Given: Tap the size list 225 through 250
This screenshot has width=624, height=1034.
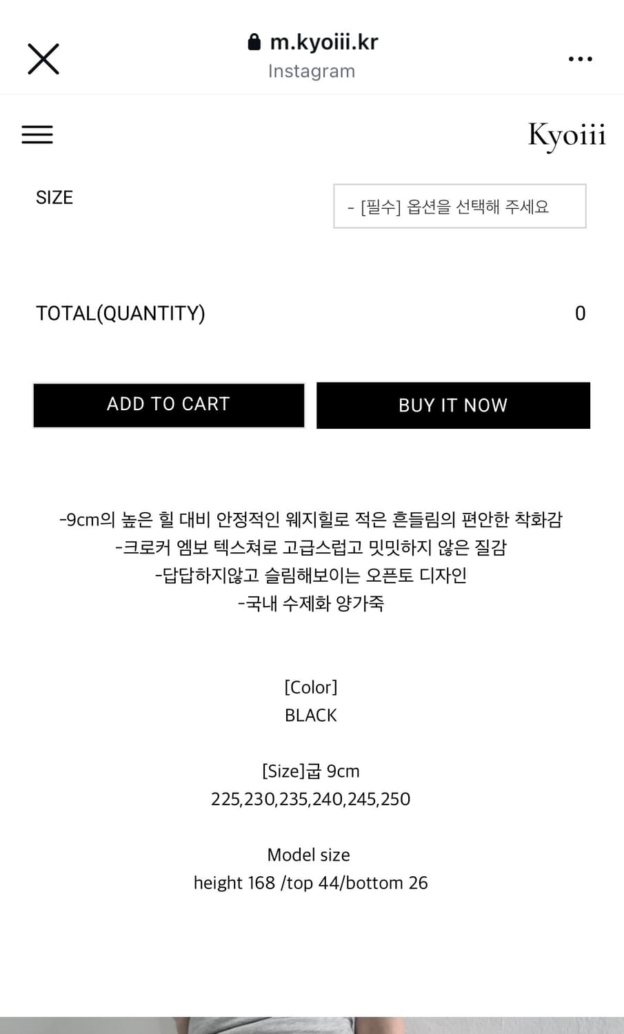Looking at the screenshot, I should 311,799.
